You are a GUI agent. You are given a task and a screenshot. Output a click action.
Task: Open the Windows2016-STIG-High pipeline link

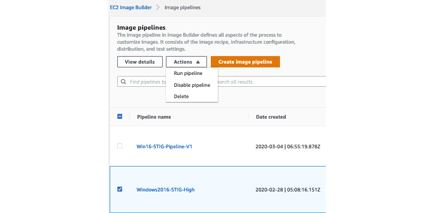(165, 190)
